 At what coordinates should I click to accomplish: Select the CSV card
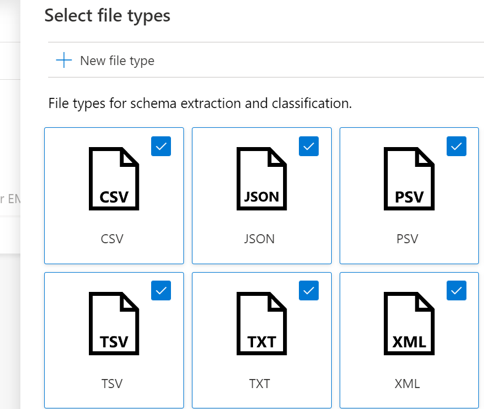coord(114,195)
